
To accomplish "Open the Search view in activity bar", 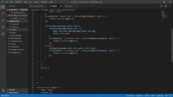I will [x=3, y=13].
